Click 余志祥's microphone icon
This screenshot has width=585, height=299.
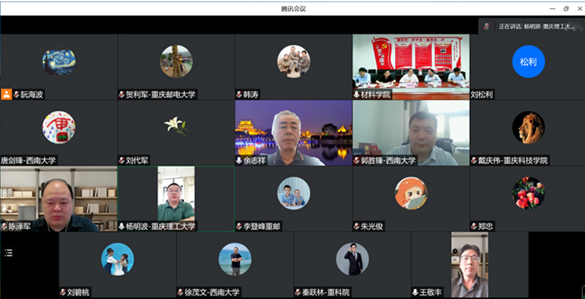click(239, 160)
